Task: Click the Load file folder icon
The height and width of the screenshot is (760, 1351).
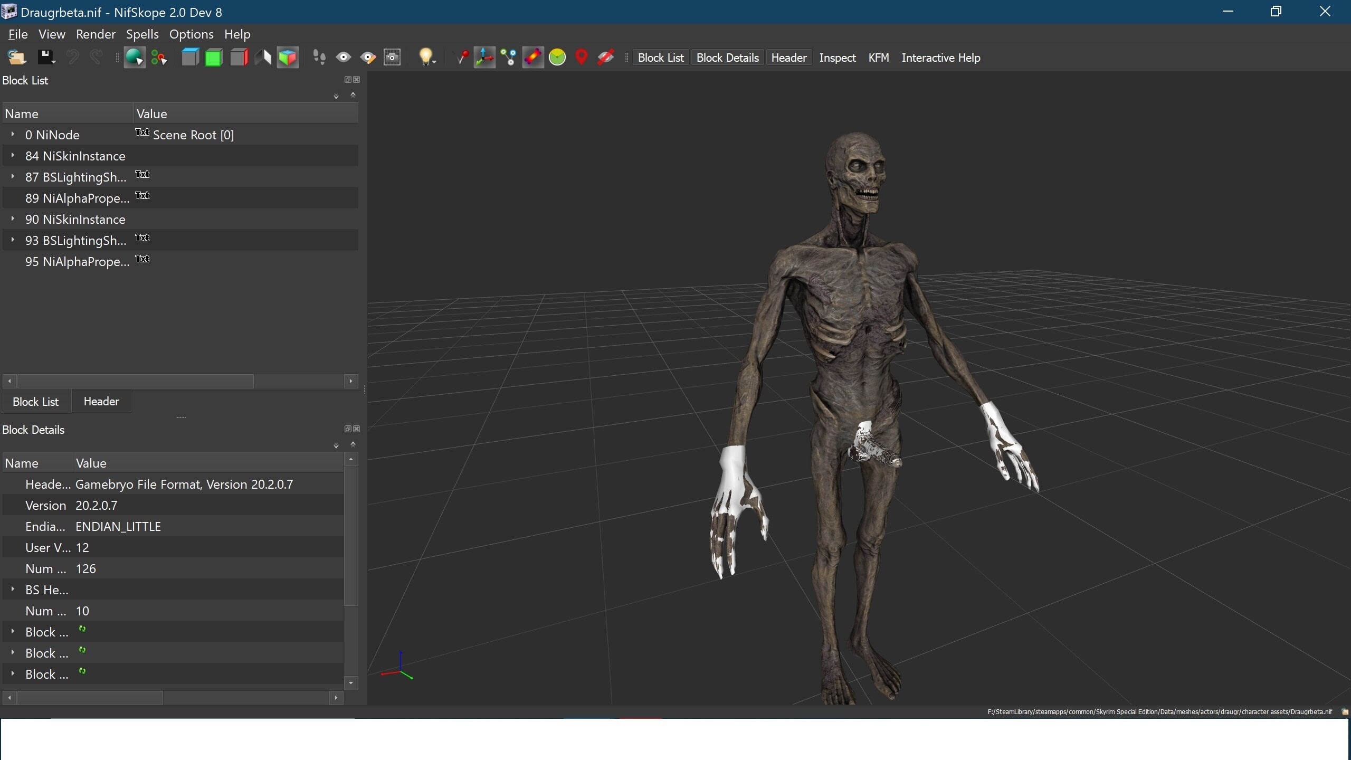Action: click(x=16, y=58)
